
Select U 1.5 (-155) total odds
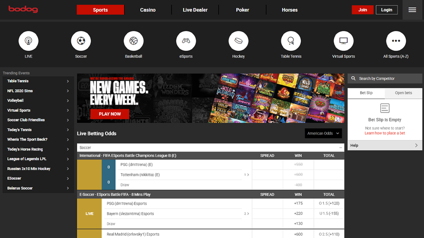pyautogui.click(x=329, y=213)
